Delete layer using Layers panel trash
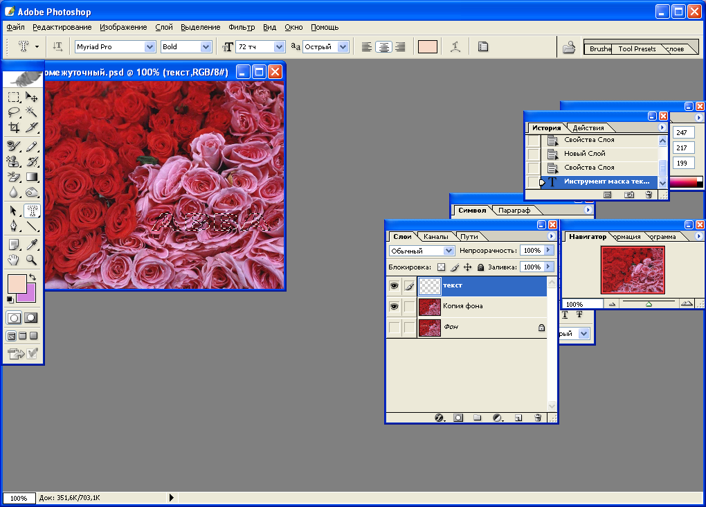Image resolution: width=706 pixels, height=507 pixels. pos(538,418)
